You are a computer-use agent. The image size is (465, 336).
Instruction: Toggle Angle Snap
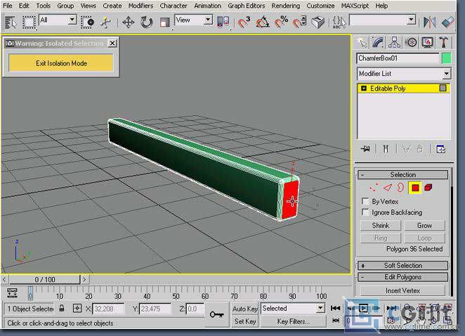(x=263, y=22)
